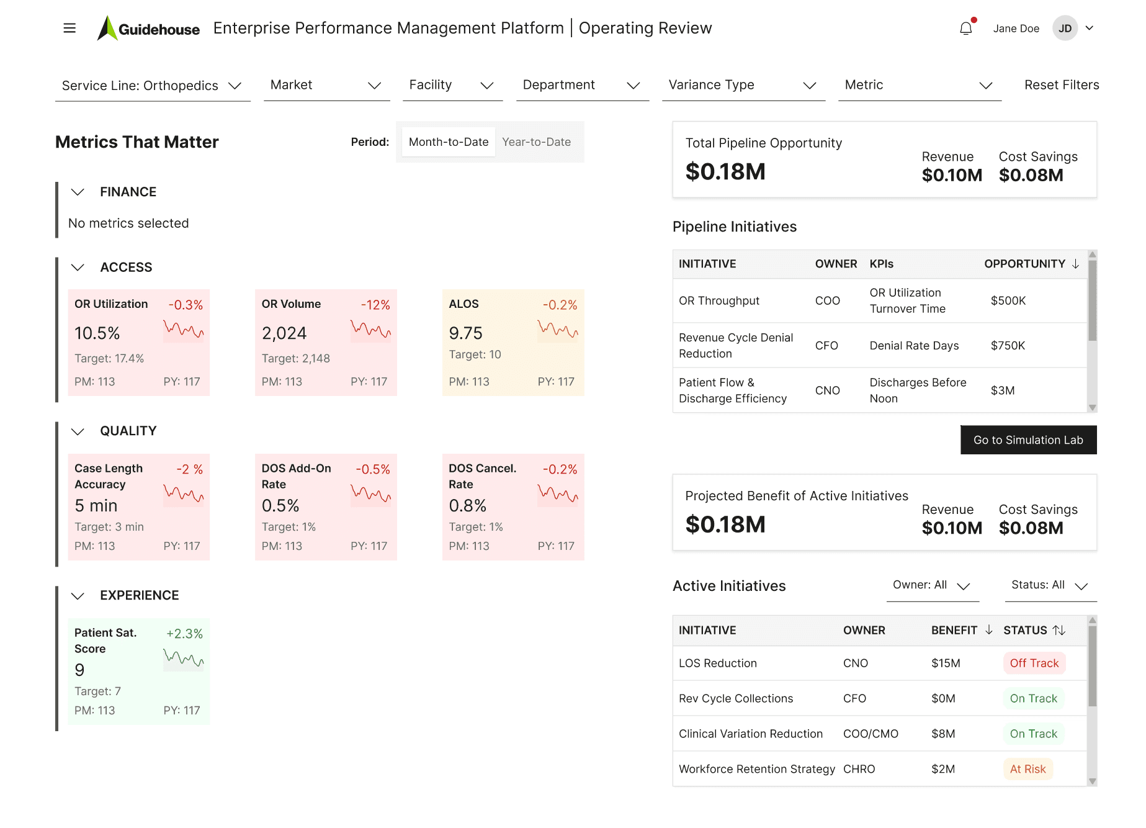The width and height of the screenshot is (1146, 828).
Task: Collapse the ACCESS metrics section
Action: [78, 267]
